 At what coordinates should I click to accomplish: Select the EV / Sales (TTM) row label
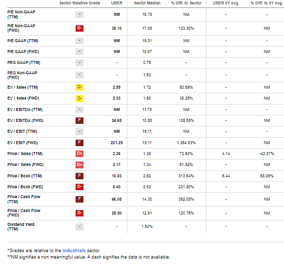click(x=23, y=87)
